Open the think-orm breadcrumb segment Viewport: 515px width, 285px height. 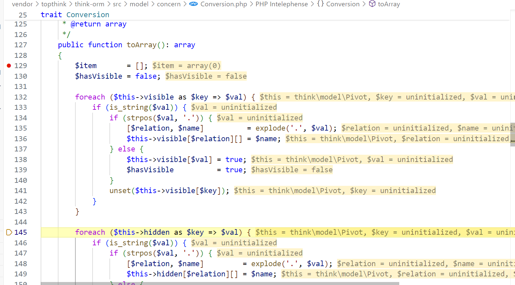89,4
